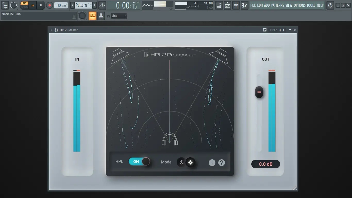Toggle the HPL ON switch
Image resolution: width=352 pixels, height=198 pixels.
(x=139, y=162)
